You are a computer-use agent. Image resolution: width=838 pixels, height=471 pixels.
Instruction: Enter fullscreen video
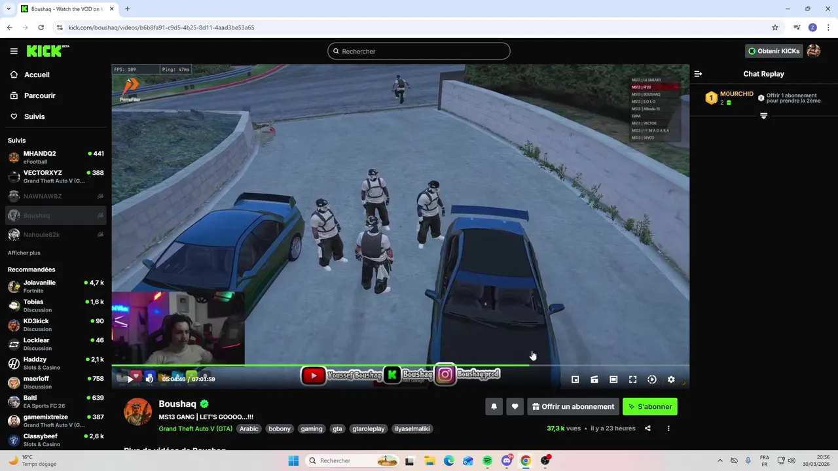pos(632,379)
